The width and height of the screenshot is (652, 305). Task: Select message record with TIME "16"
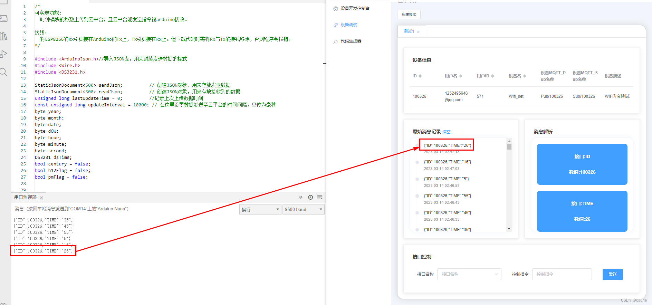pyautogui.click(x=448, y=162)
